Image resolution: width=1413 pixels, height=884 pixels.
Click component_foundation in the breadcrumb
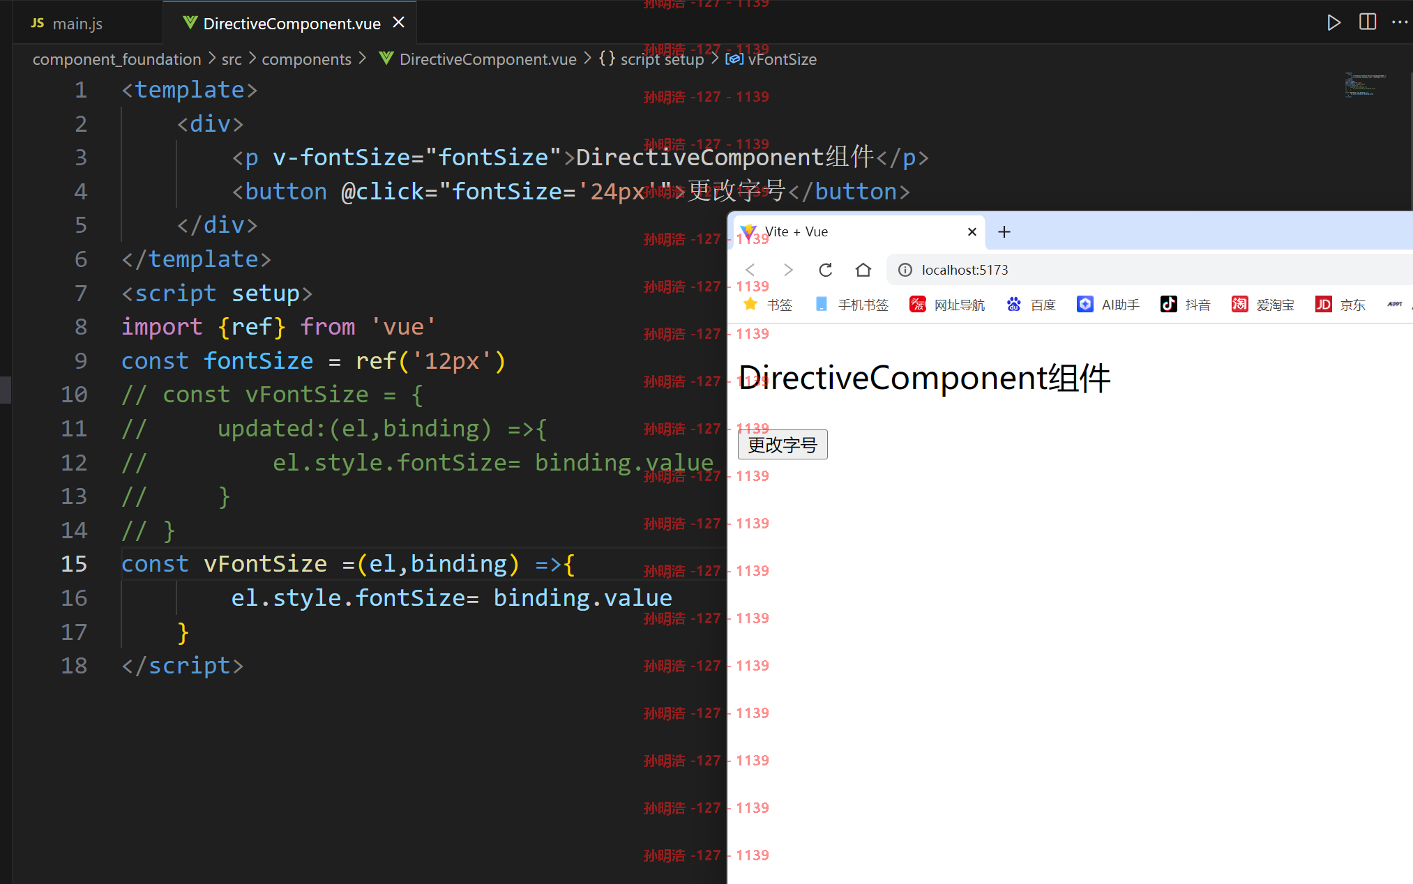click(x=116, y=59)
